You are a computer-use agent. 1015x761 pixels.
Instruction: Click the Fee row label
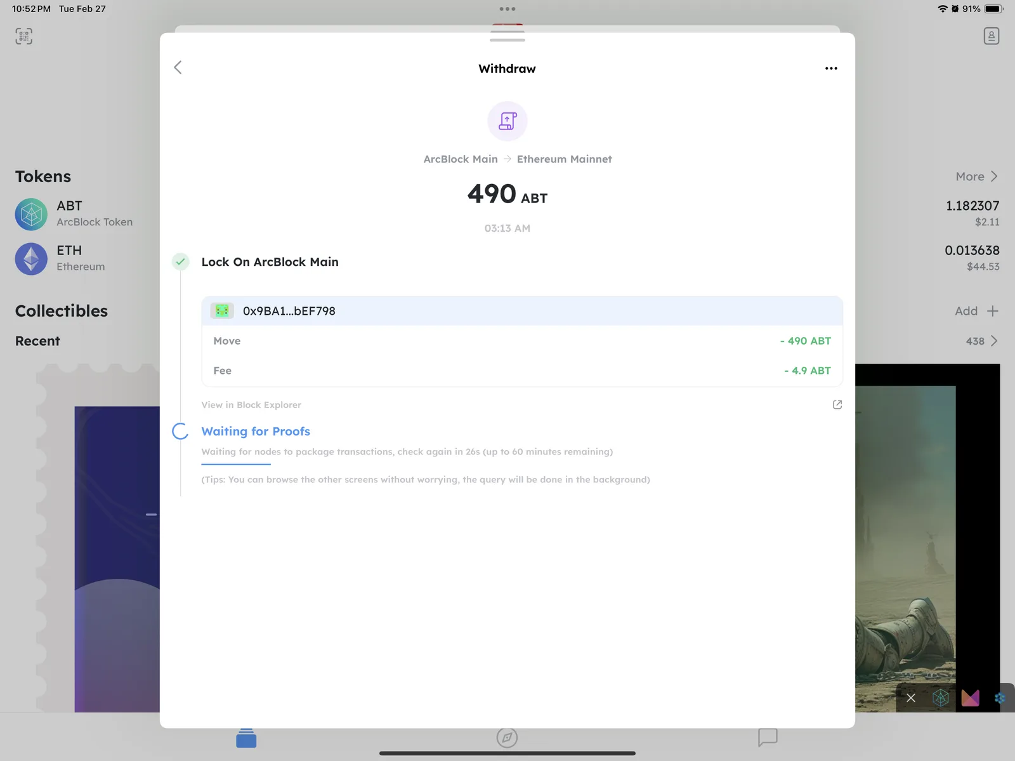pos(223,371)
